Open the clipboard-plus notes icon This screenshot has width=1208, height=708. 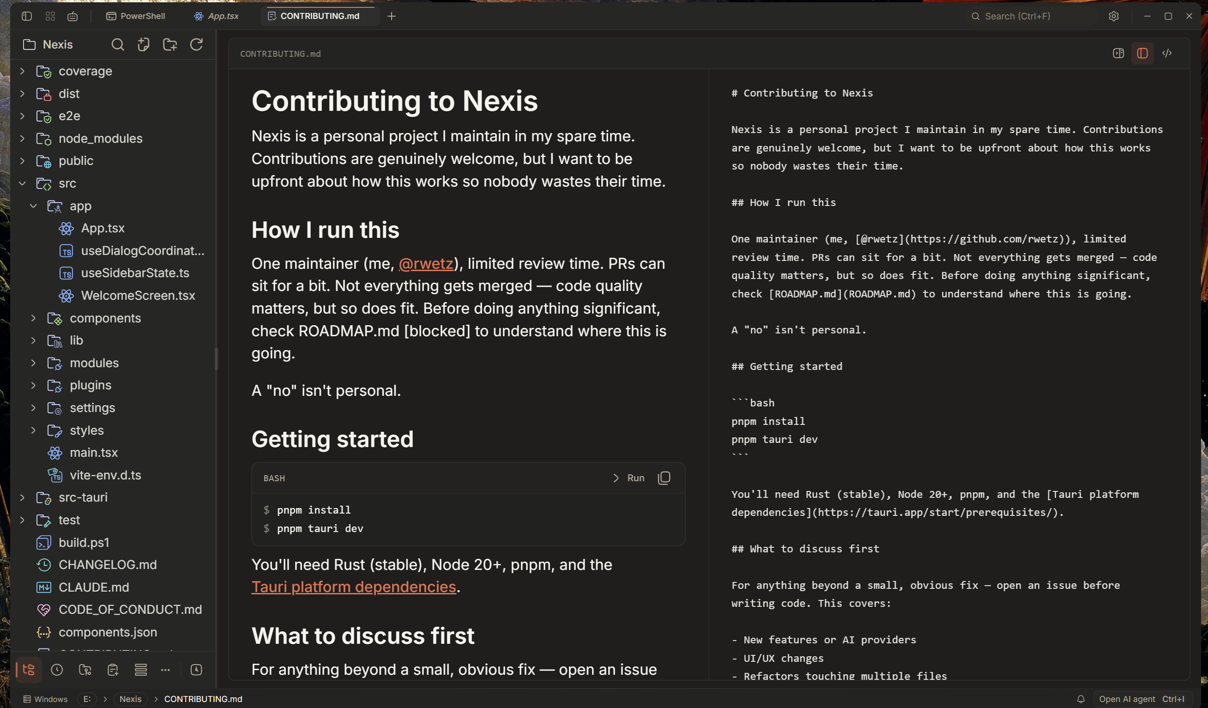coord(113,670)
